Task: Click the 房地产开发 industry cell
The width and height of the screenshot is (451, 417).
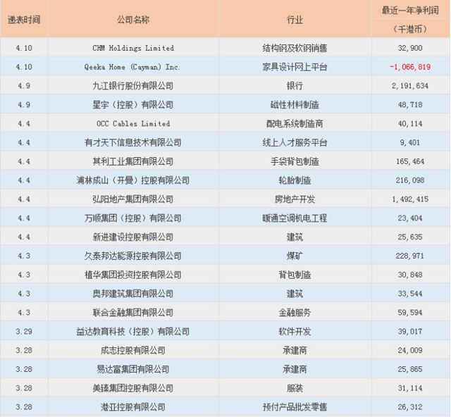Action: click(x=295, y=199)
